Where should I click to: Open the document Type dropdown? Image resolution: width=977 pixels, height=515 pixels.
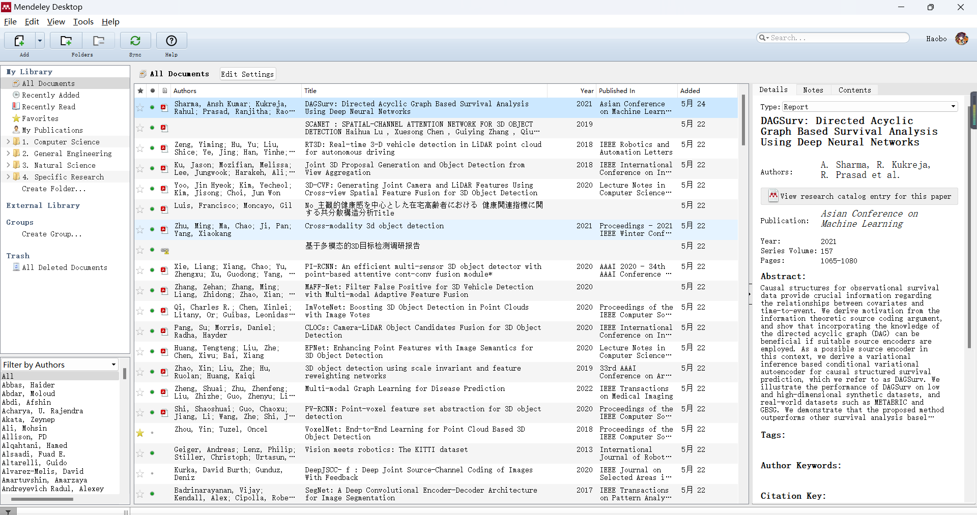(870, 107)
